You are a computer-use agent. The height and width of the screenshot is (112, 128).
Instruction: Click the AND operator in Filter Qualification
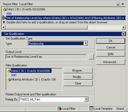14,75
